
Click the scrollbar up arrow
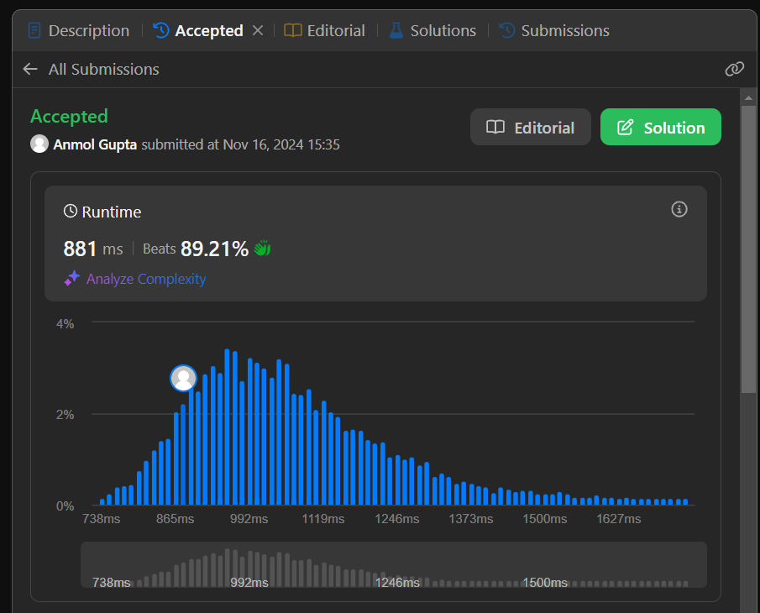[x=748, y=98]
